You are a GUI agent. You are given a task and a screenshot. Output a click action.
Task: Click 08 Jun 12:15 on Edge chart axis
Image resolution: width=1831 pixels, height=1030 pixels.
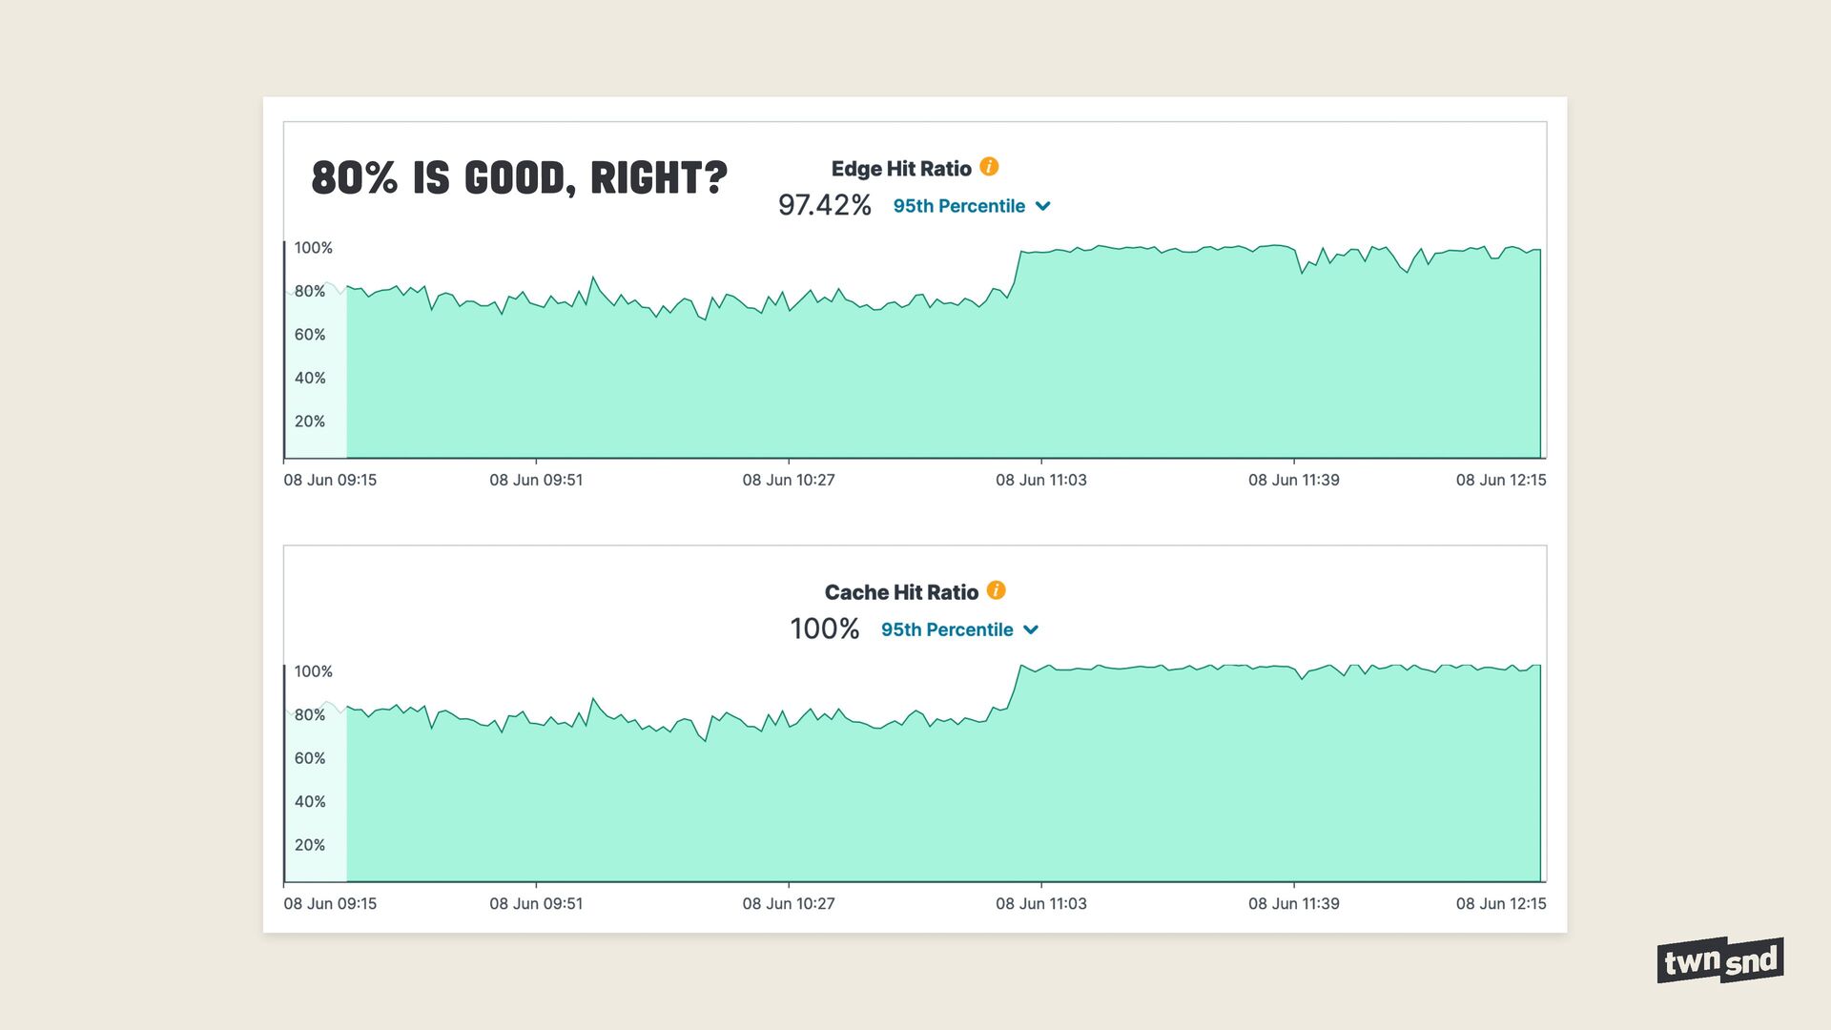tap(1500, 480)
